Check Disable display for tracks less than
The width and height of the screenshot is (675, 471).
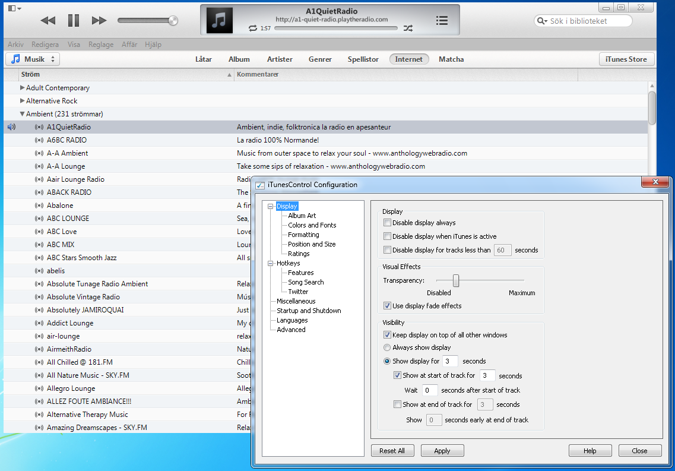point(388,249)
